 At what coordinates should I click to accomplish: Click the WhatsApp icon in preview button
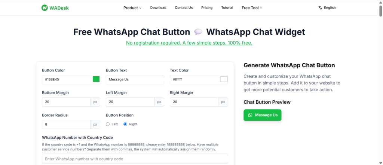coord(250,115)
